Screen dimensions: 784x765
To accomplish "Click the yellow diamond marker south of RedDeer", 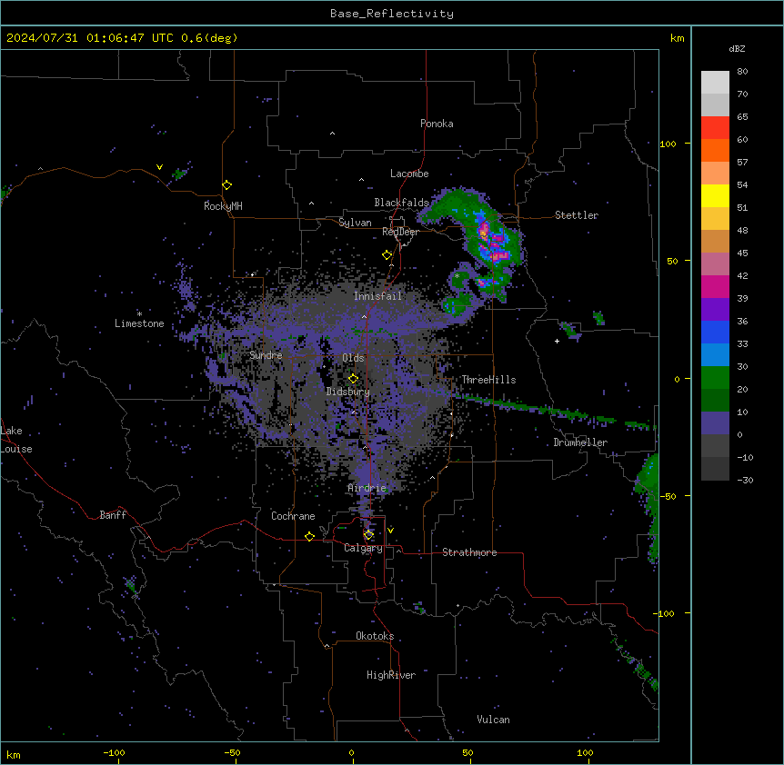I will pos(387,255).
